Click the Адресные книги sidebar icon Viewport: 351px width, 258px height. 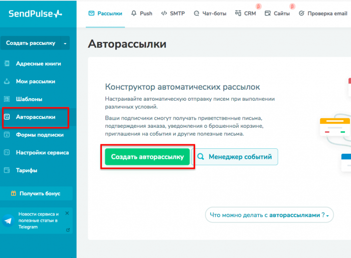pyautogui.click(x=7, y=64)
